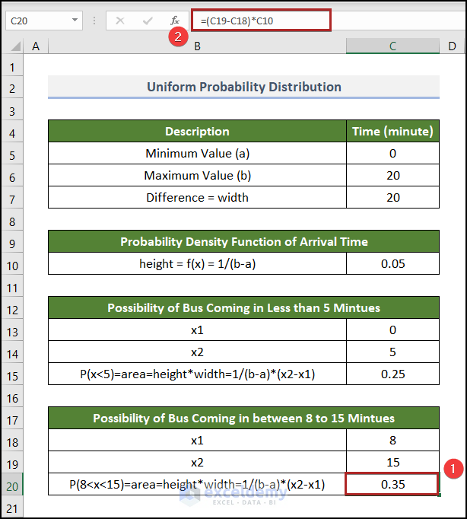Image resolution: width=467 pixels, height=519 pixels.
Task: Click Possibility of Bus Coming in Less than 5 header
Action: click(243, 308)
